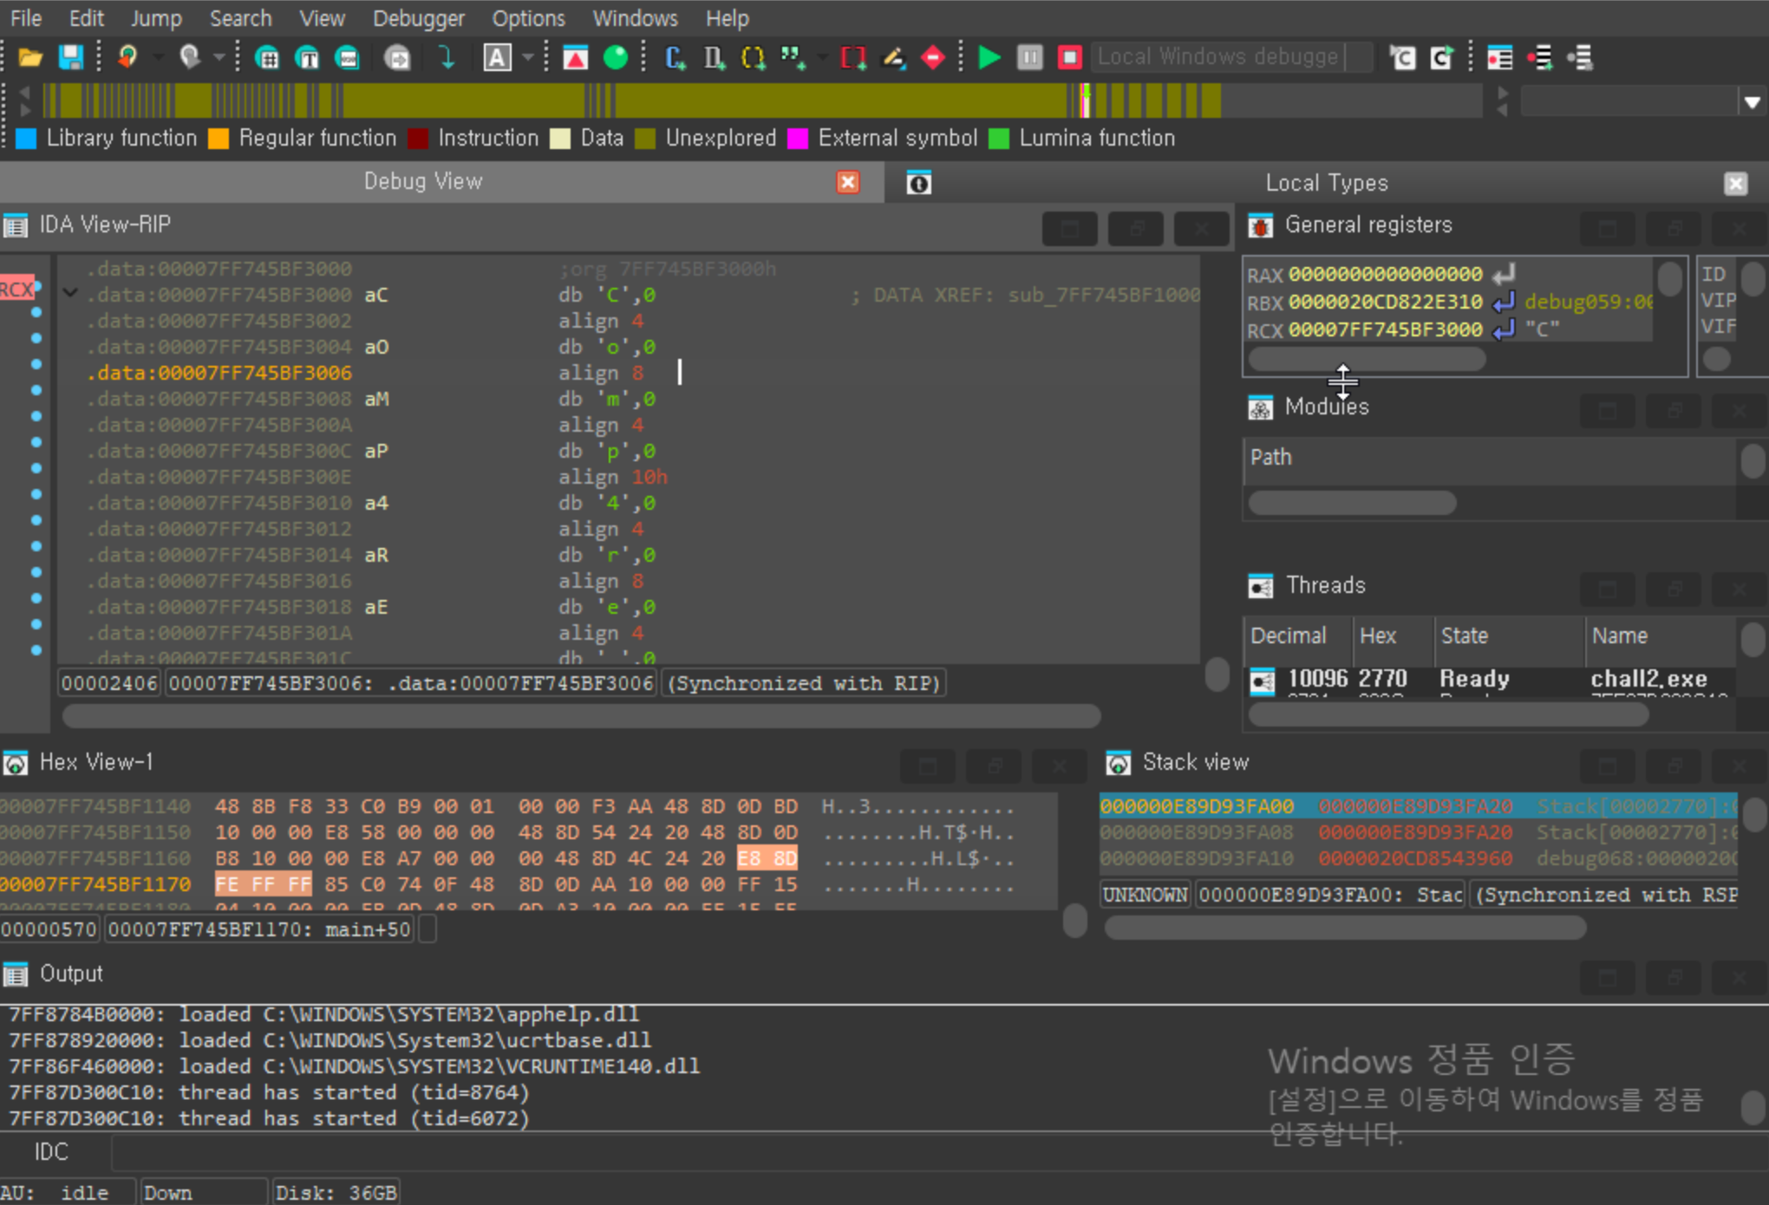The image size is (1769, 1205).
Task: Switch to the Local Types tab
Action: 1327,182
